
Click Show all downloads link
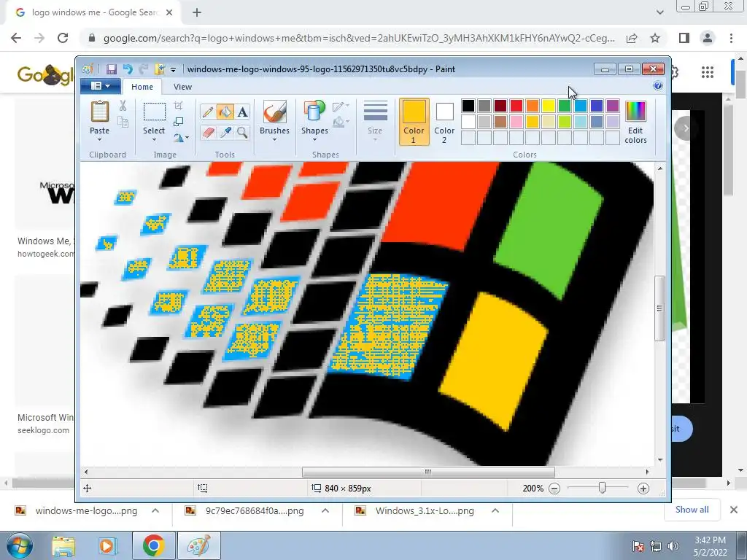tap(692, 510)
